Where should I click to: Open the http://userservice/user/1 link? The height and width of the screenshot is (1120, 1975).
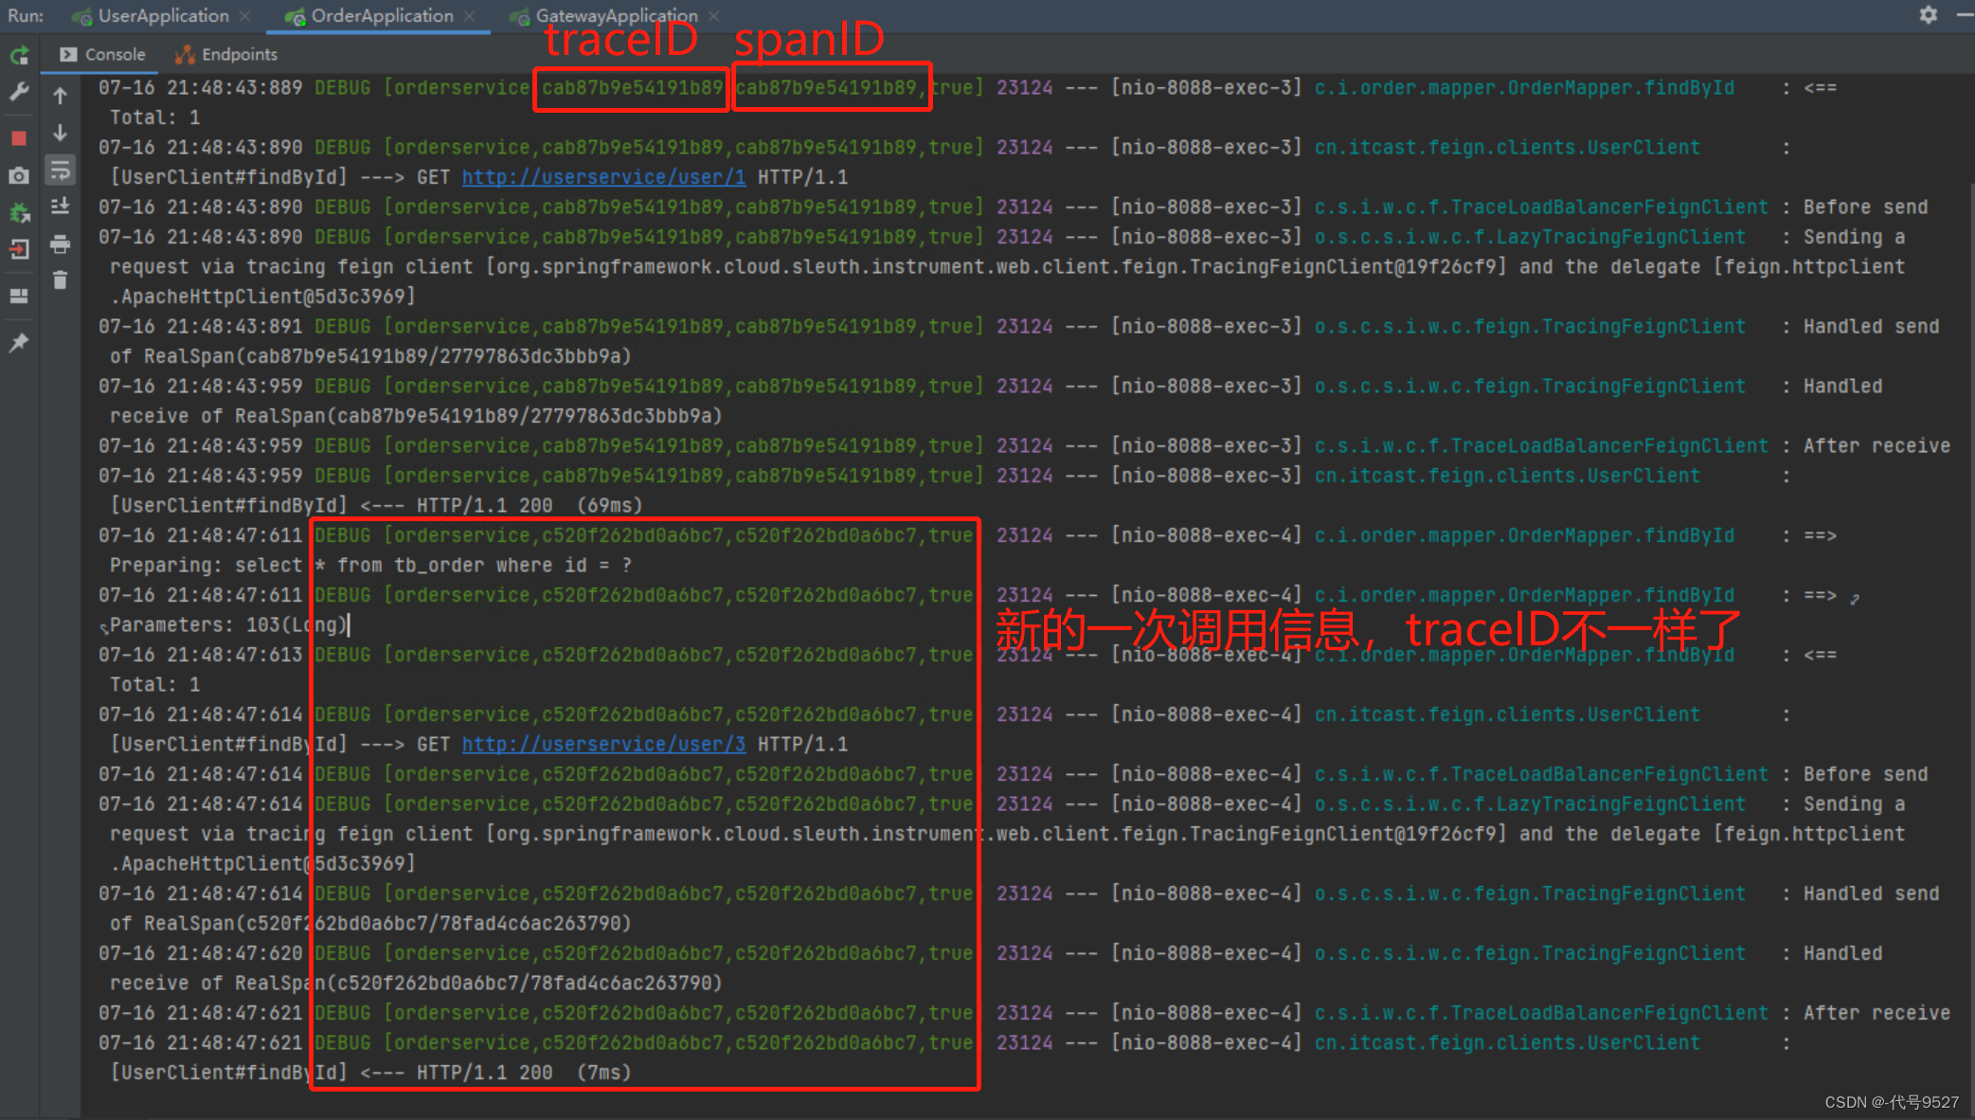[603, 177]
